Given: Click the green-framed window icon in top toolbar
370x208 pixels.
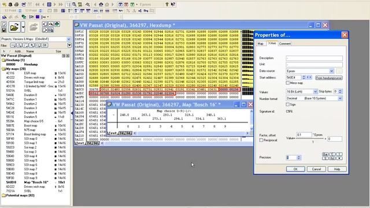Looking at the screenshot, I should coord(132,4).
